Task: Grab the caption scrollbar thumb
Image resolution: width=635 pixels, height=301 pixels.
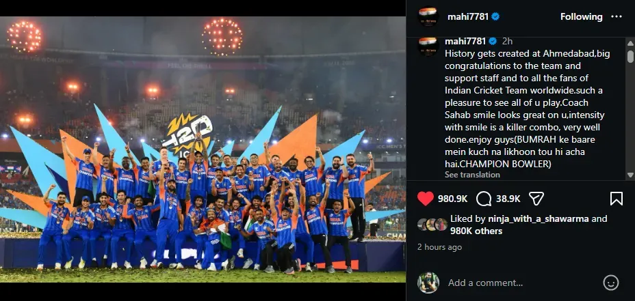Action: [x=630, y=56]
